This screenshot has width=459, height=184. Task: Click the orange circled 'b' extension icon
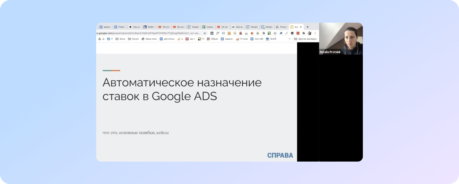click(x=235, y=33)
